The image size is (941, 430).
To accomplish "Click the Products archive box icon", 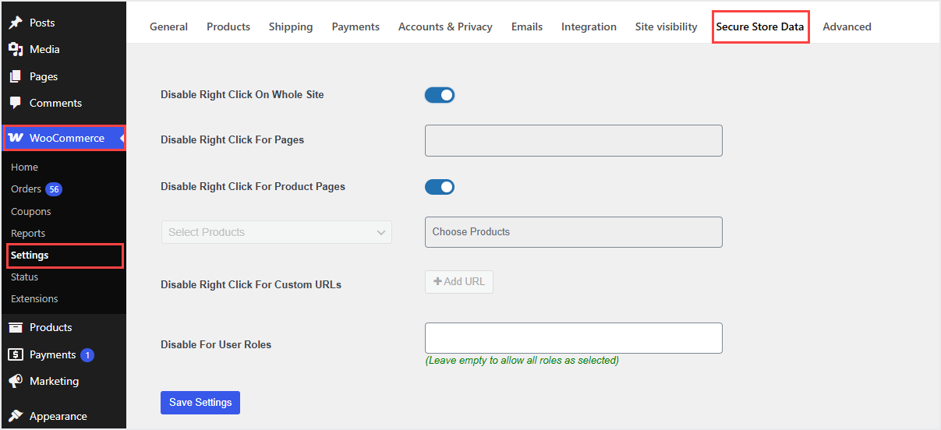I will tap(16, 327).
